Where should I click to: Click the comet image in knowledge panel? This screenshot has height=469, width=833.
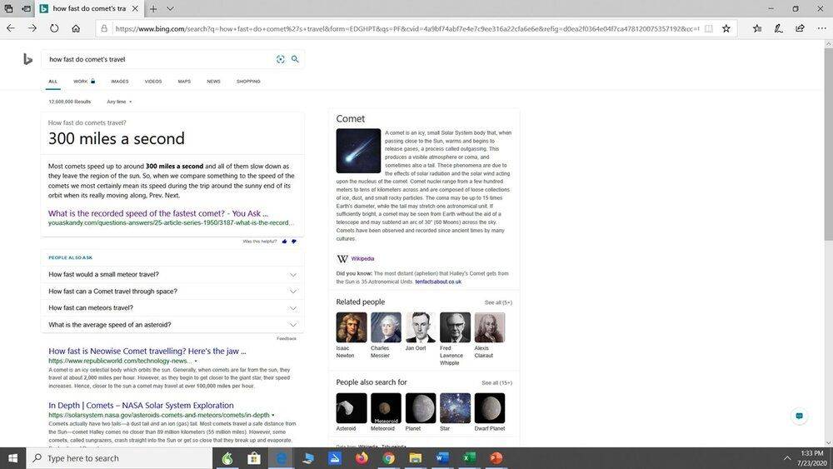tap(358, 151)
